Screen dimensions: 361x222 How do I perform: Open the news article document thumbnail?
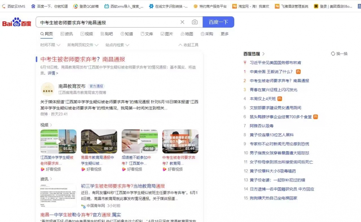[58, 196]
